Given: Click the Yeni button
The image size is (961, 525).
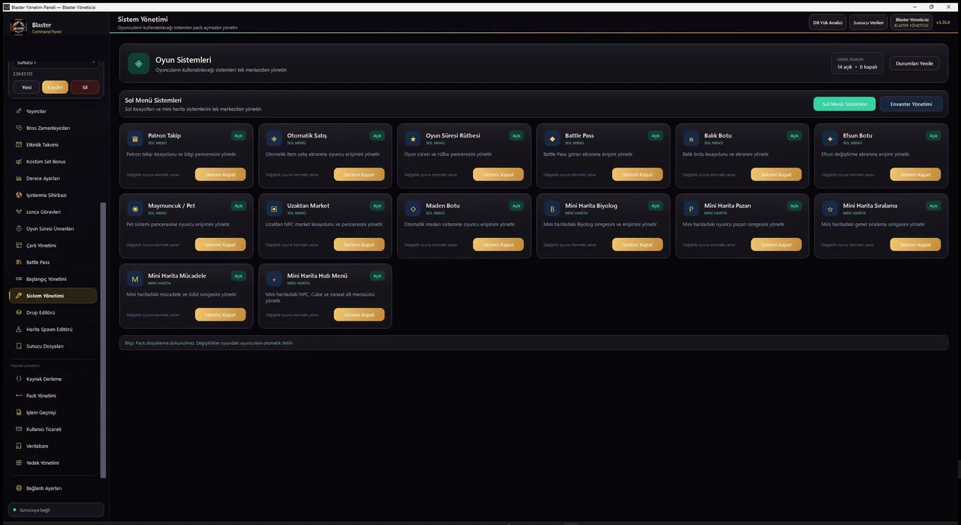Looking at the screenshot, I should [x=26, y=87].
